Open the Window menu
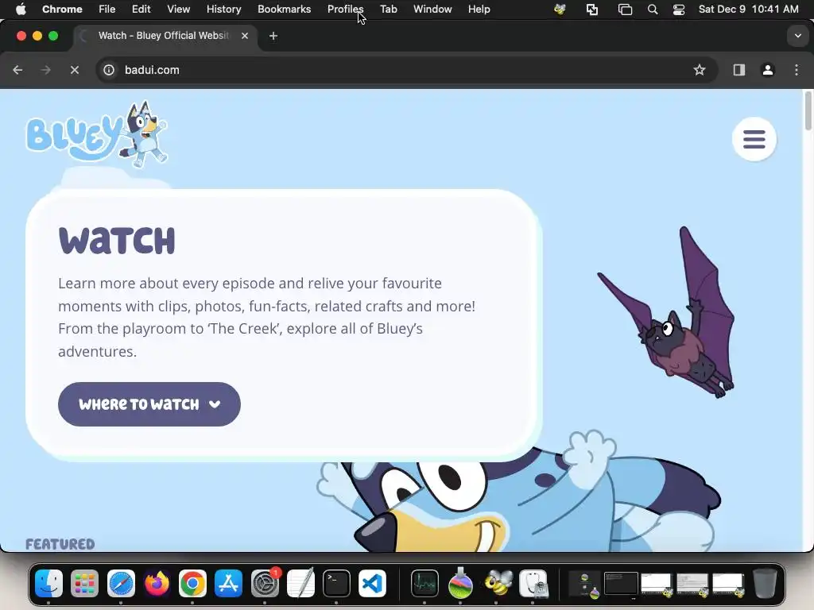Image resolution: width=814 pixels, height=610 pixels. (x=432, y=9)
